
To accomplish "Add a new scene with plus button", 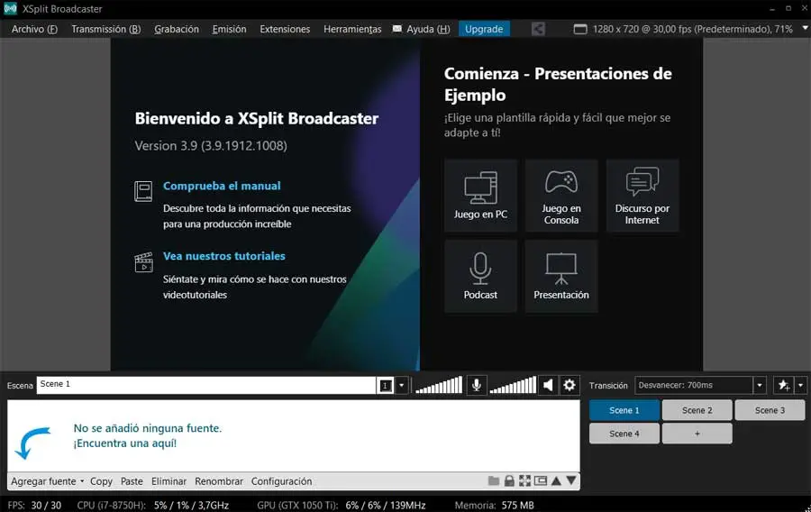I will 697,434.
